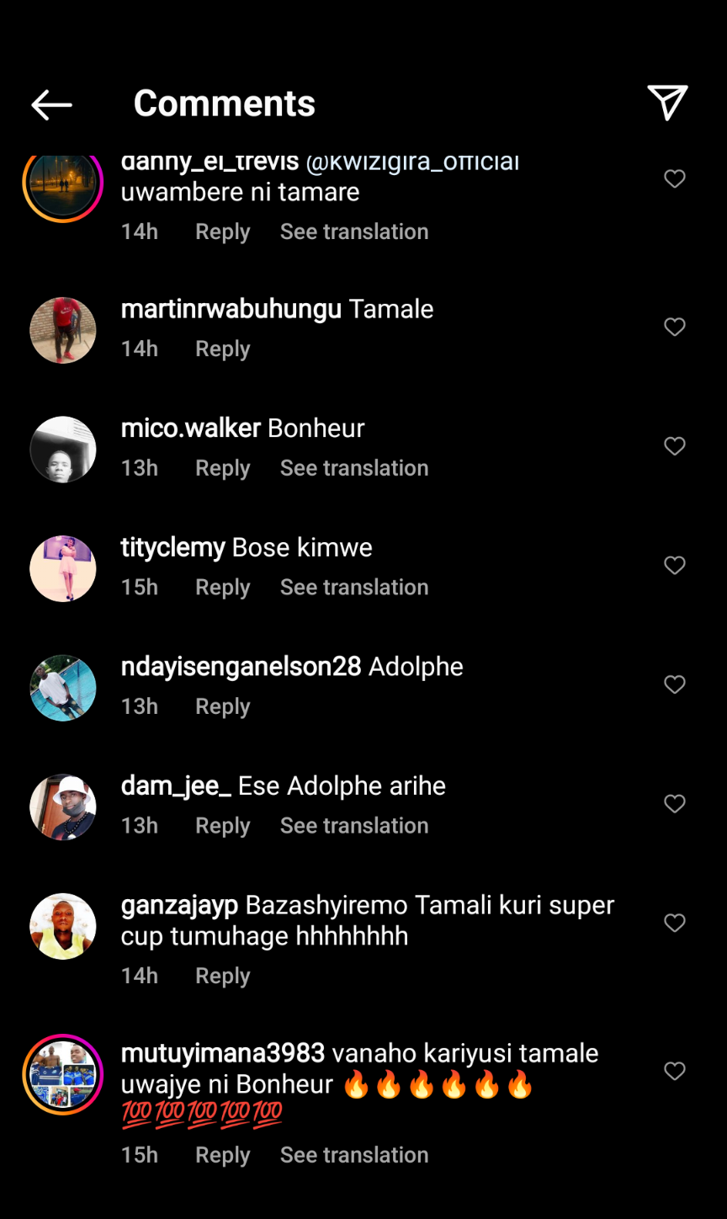Open danny_el_trevis's story avatar
The width and height of the screenshot is (727, 1219).
63,184
